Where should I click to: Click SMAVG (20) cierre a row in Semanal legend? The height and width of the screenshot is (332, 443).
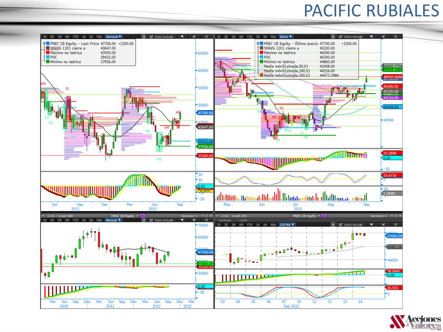click(x=81, y=48)
